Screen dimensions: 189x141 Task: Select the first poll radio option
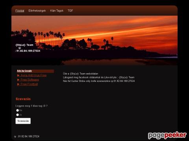tap(17, 110)
